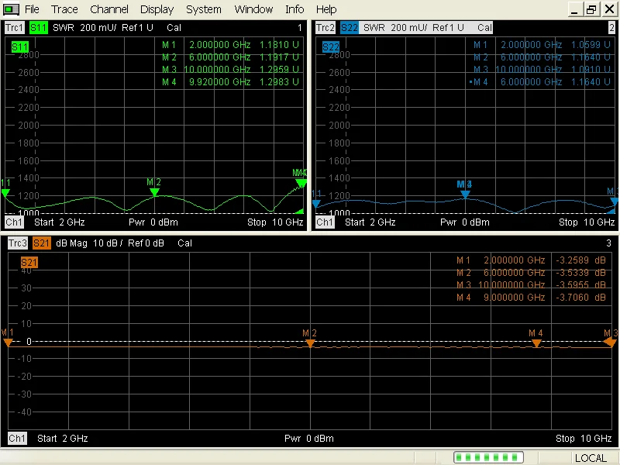The height and width of the screenshot is (465, 620).
Task: Open the Display menu
Action: (157, 9)
